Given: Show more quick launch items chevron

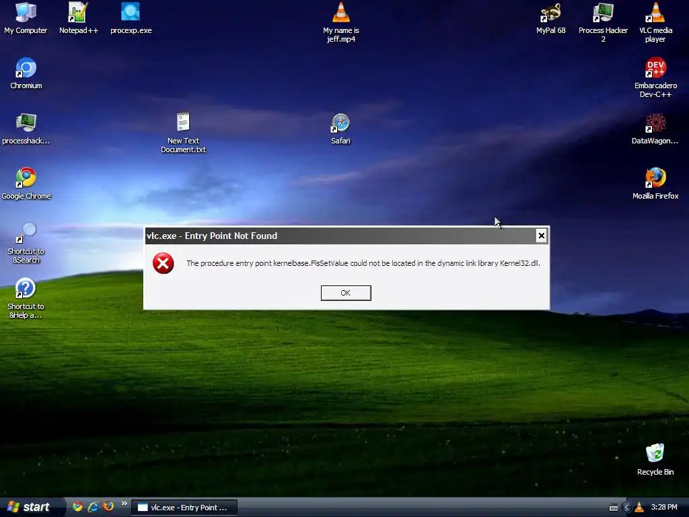Looking at the screenshot, I should tap(124, 504).
